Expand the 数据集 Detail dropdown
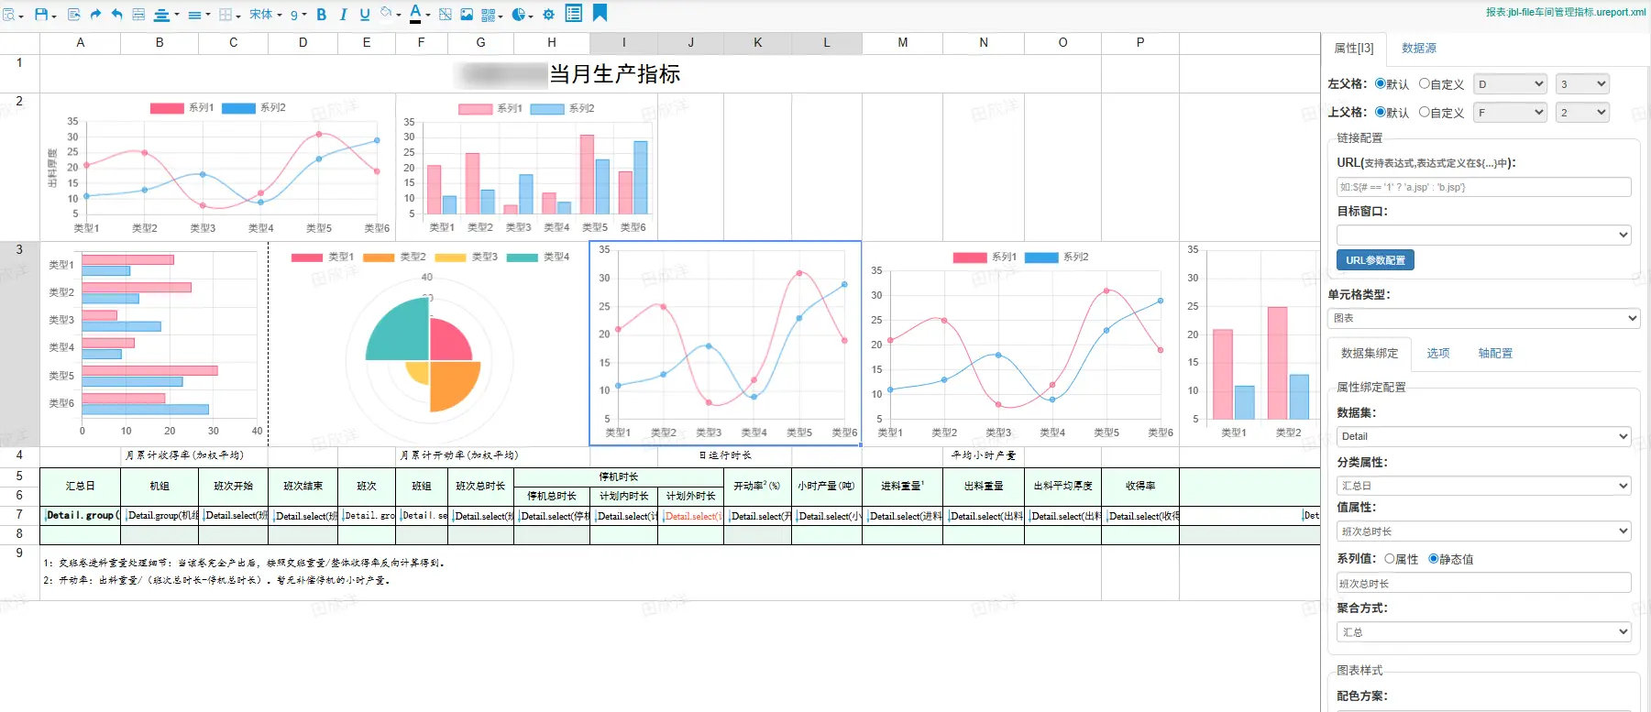 point(1482,436)
